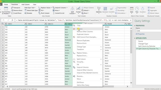This screenshot has height=90, width=161.
Task: Click Aggregate in Structured Column
Action: click(x=152, y=10)
